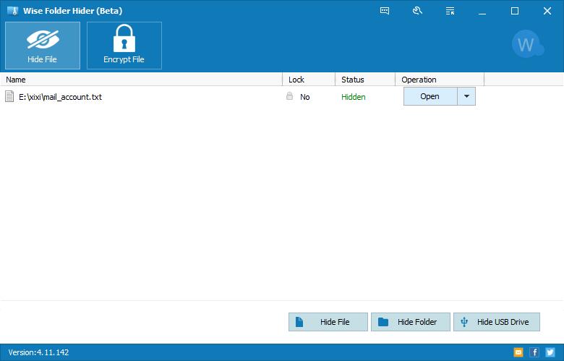Image resolution: width=564 pixels, height=361 pixels.
Task: Click the Lock value "No"
Action: [x=304, y=97]
